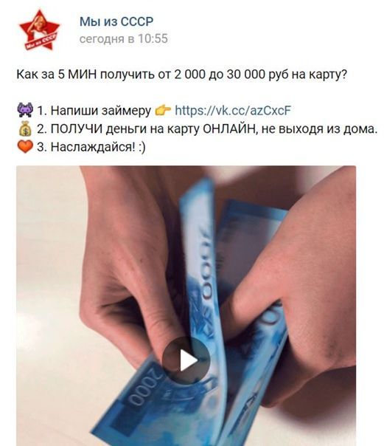Click the pointing hand emoji before the link
This screenshot has width=384, height=446.
[x=163, y=110]
